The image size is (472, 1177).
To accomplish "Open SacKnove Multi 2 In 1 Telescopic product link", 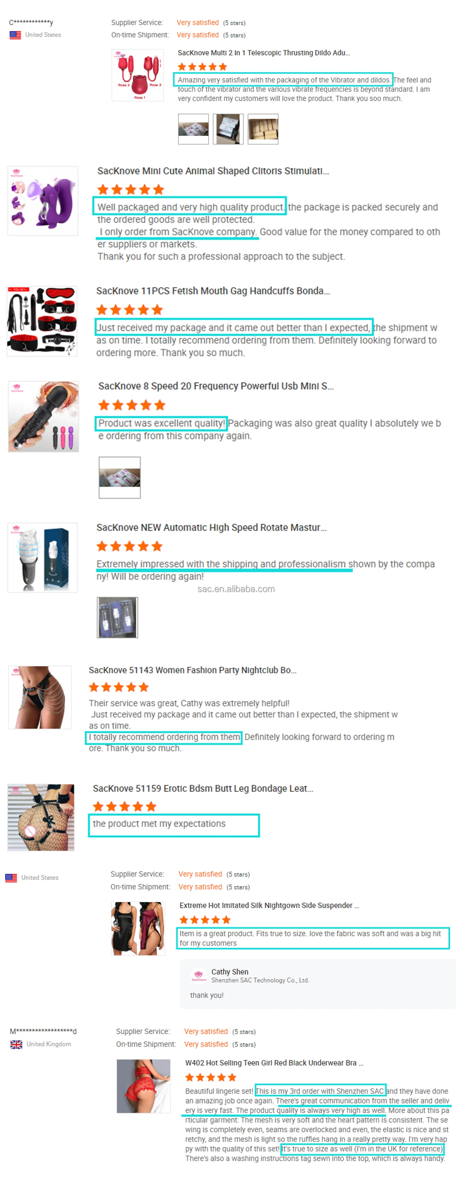I will tap(264, 53).
